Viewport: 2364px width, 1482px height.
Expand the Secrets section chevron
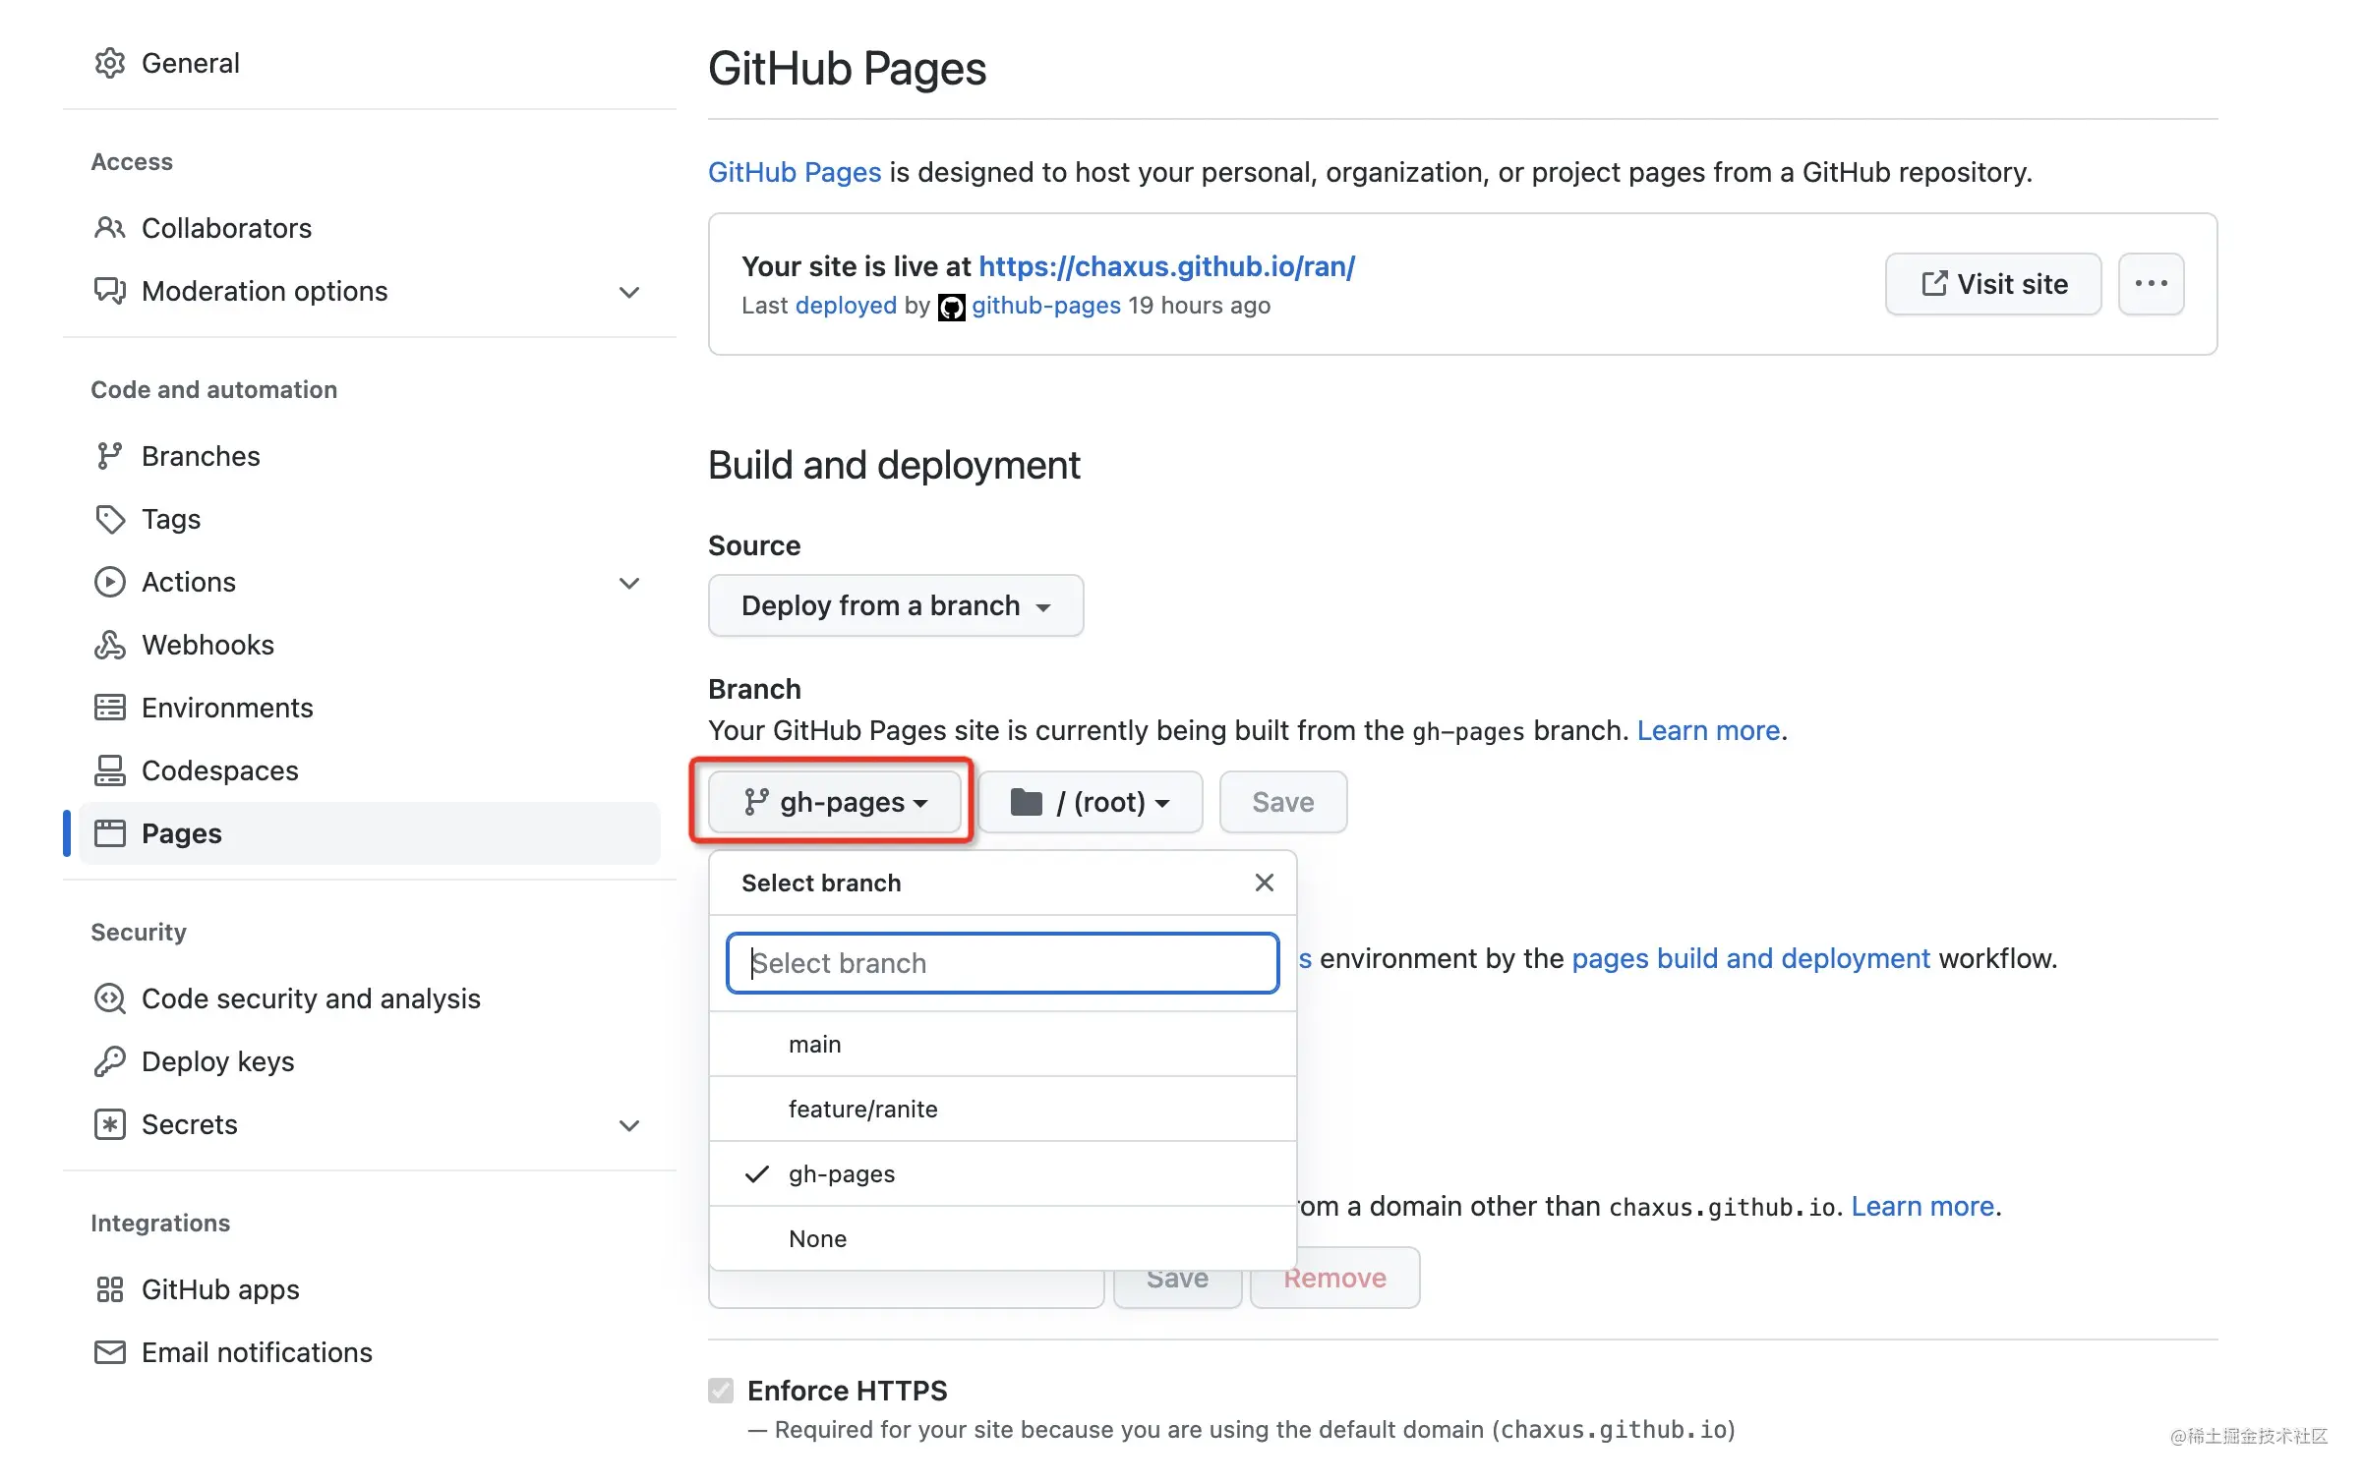(629, 1125)
